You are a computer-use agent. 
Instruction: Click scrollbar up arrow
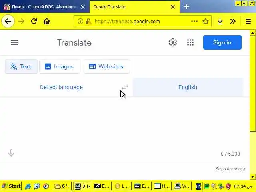(x=252, y=33)
